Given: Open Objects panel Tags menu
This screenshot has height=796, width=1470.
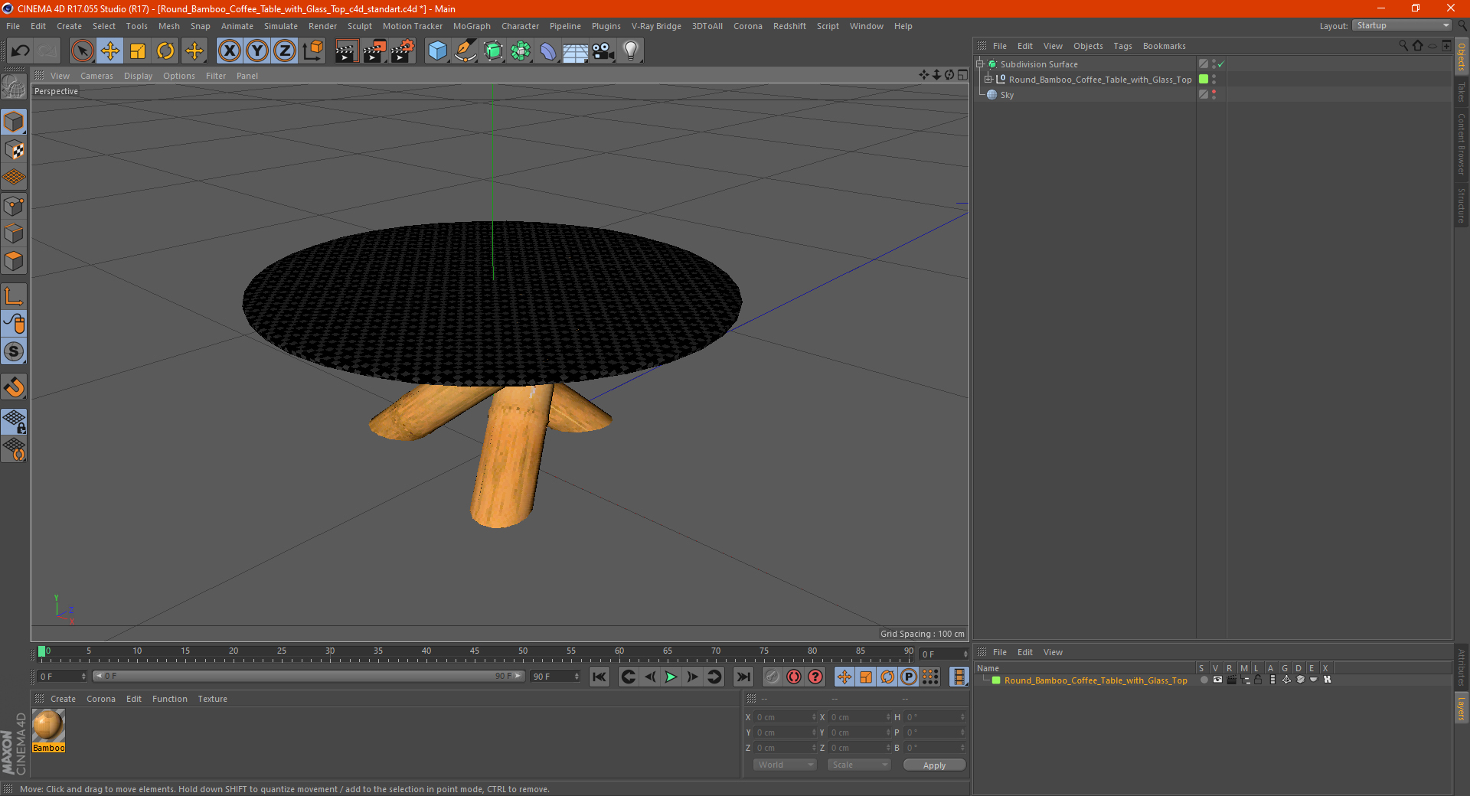Looking at the screenshot, I should [1122, 46].
